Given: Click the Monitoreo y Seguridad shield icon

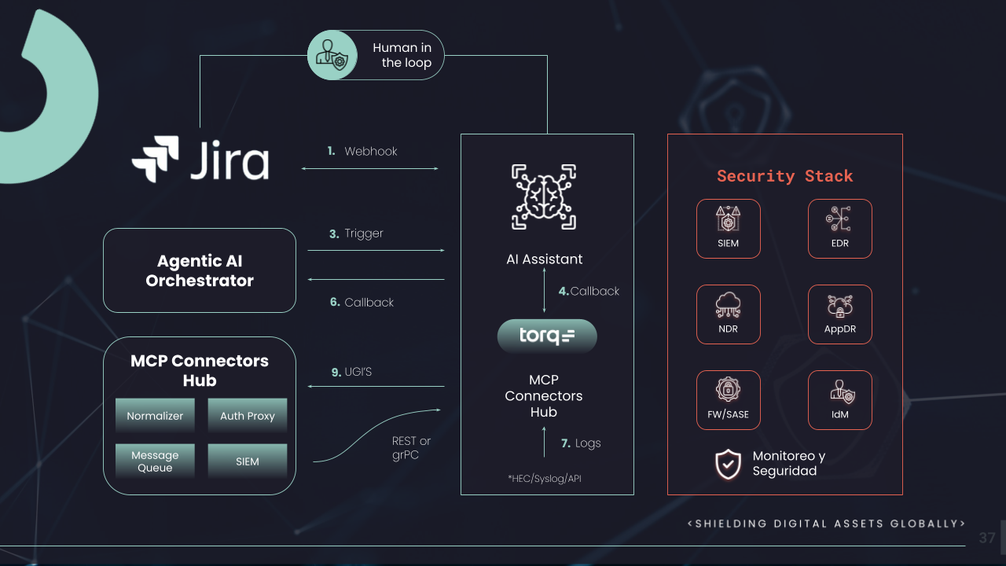Looking at the screenshot, I should [x=728, y=464].
